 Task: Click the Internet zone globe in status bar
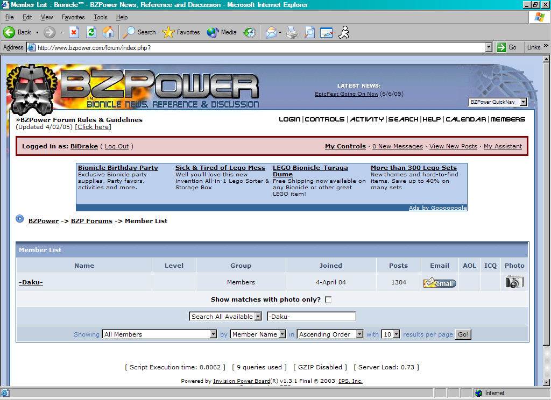coord(478,393)
